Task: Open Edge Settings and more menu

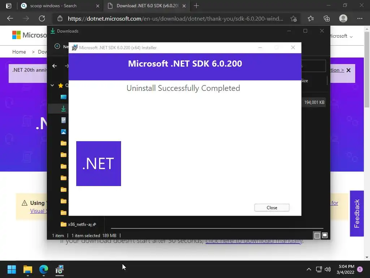Action: coord(360,18)
